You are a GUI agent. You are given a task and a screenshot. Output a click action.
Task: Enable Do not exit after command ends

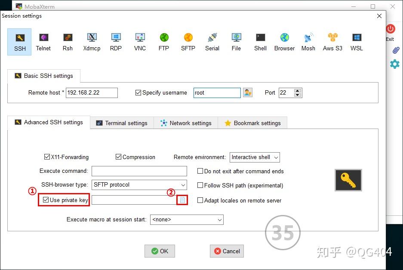[x=200, y=171]
